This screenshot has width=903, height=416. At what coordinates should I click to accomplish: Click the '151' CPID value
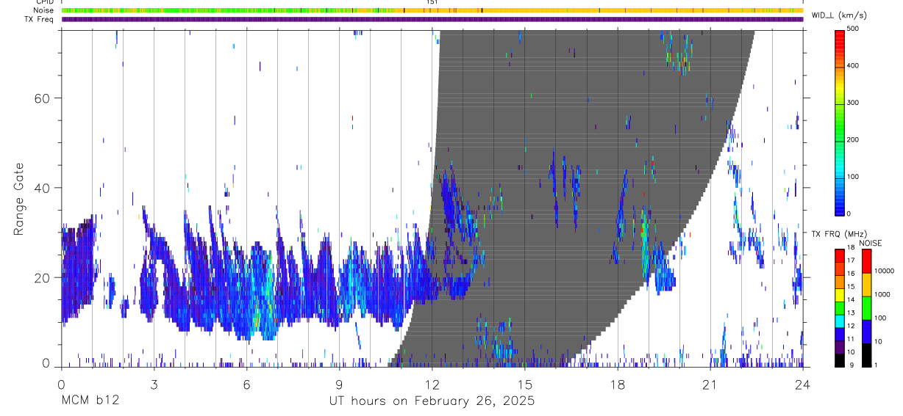[432, 2]
